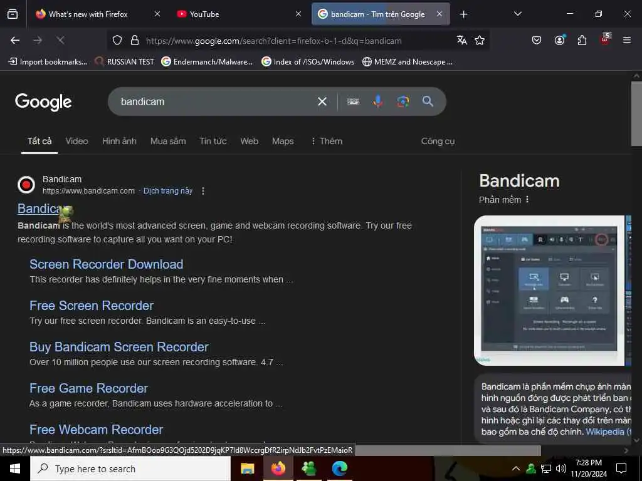642x481 pixels.
Task: Clear the Google search box
Action: pyautogui.click(x=322, y=101)
